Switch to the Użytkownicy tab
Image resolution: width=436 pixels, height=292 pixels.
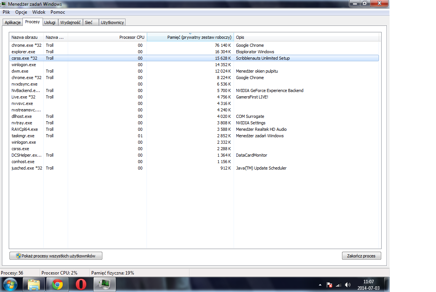[112, 22]
